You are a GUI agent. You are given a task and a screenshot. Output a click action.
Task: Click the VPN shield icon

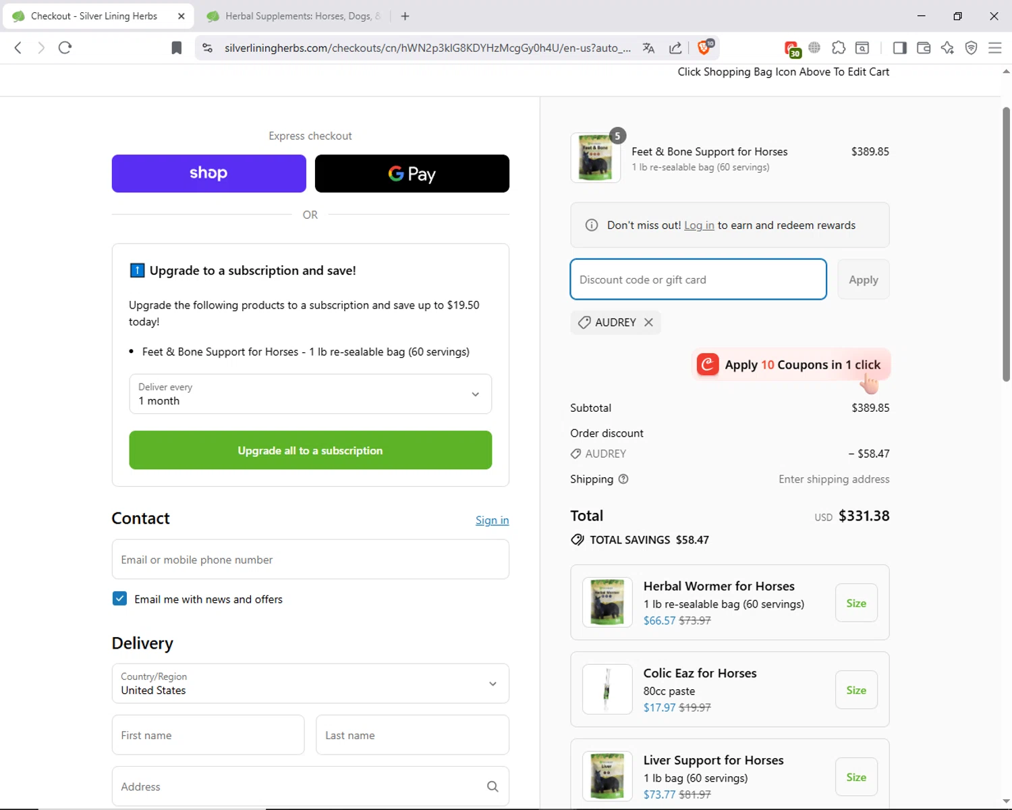(x=971, y=47)
